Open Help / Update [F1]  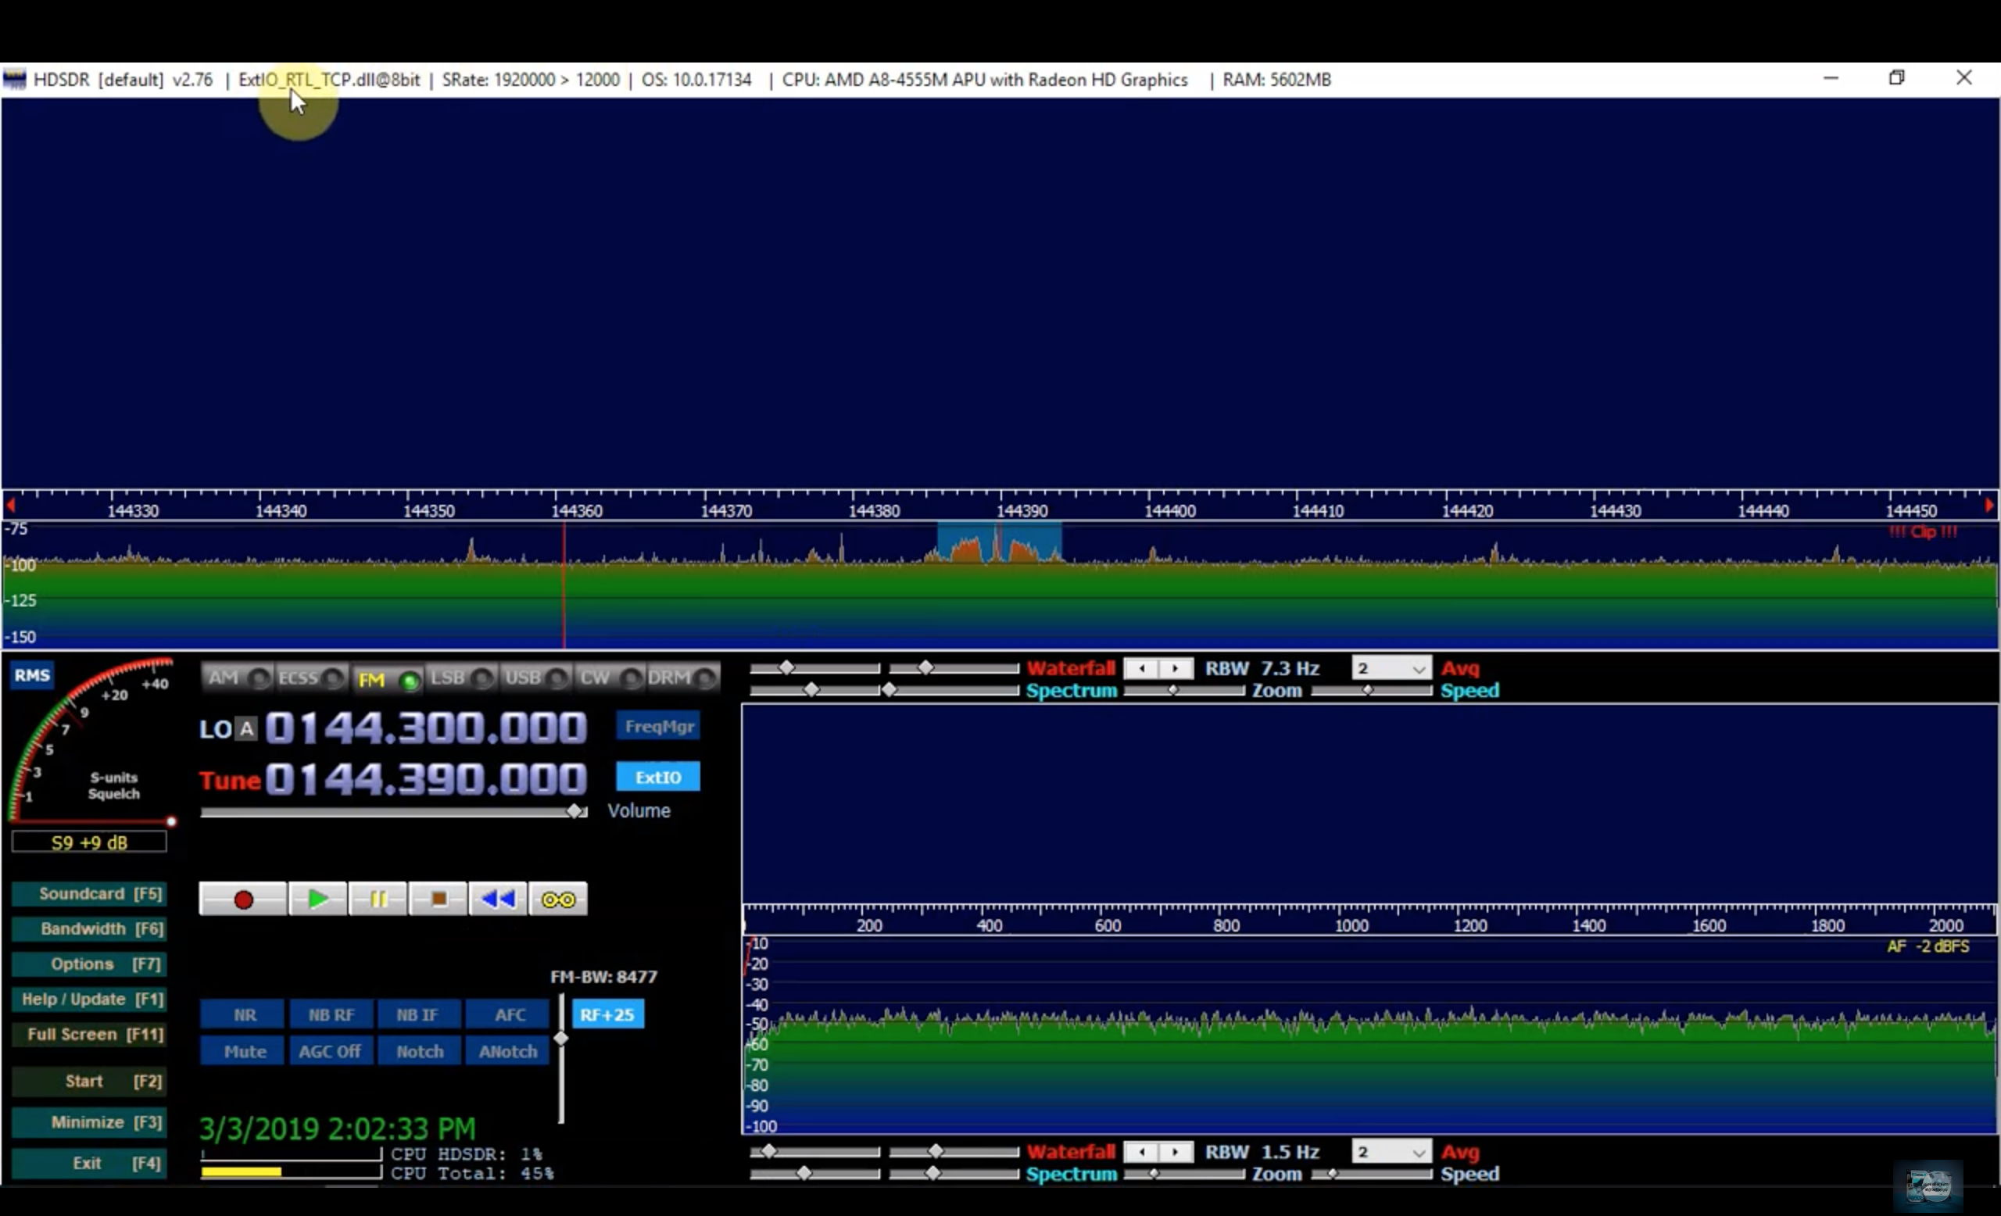pyautogui.click(x=90, y=1000)
